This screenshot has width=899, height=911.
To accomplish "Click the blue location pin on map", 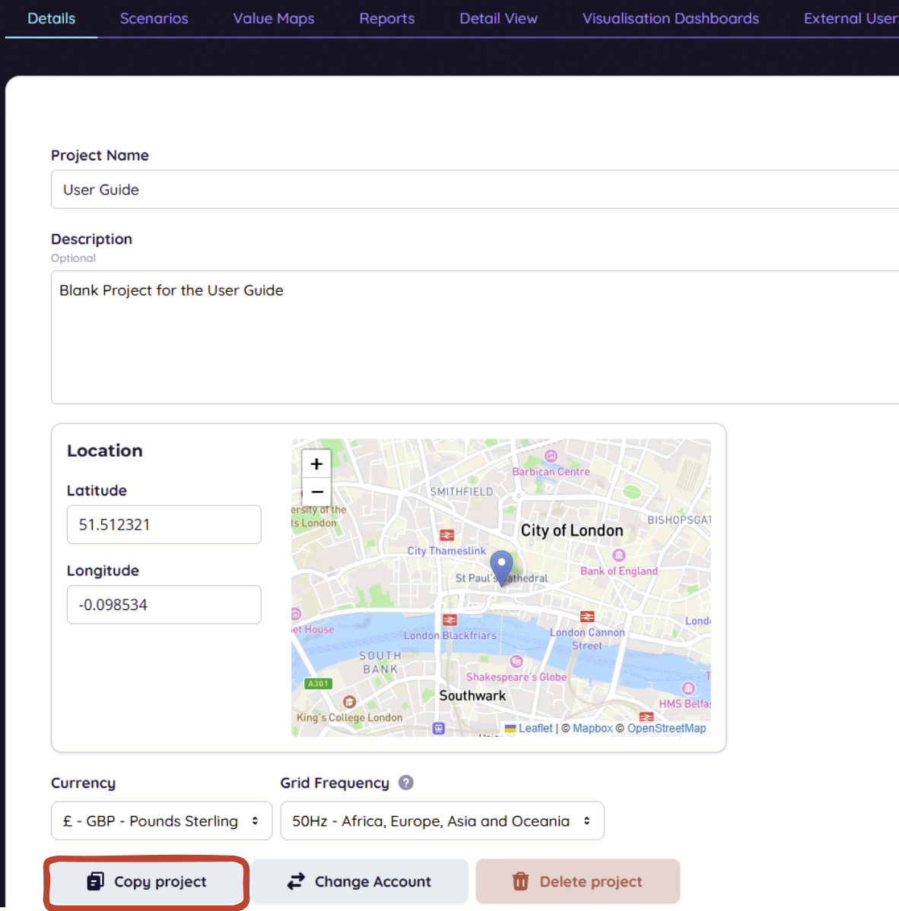I will point(501,566).
